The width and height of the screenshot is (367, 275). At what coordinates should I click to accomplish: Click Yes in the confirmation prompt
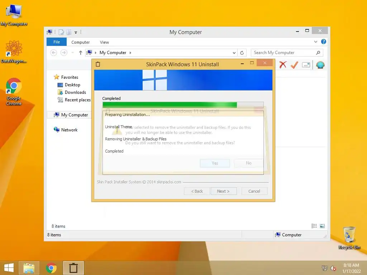215,163
